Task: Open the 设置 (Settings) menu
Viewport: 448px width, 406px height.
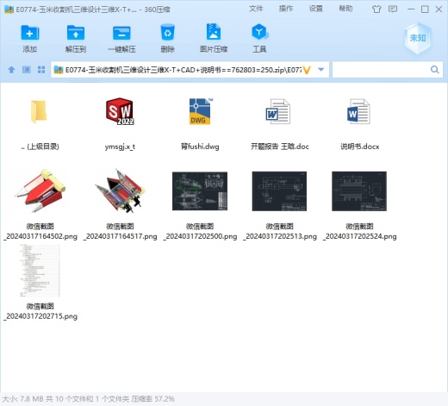Action: tap(315, 9)
